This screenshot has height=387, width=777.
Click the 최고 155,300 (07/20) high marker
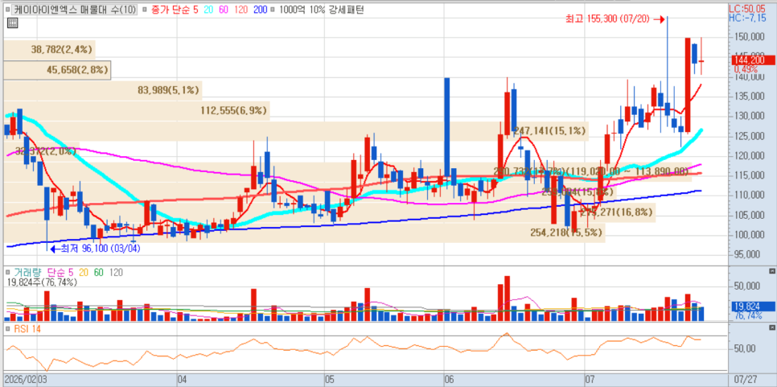click(x=614, y=19)
